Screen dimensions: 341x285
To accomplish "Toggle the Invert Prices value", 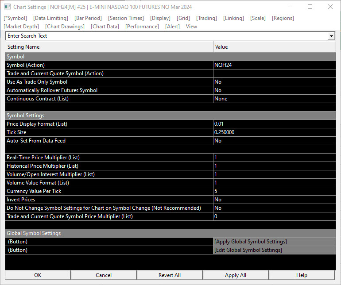I will [274, 200].
